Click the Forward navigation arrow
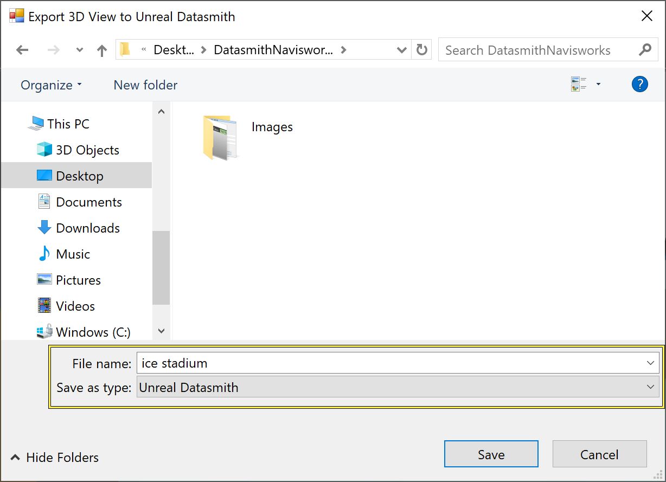Screen dimensions: 666x482 point(54,50)
